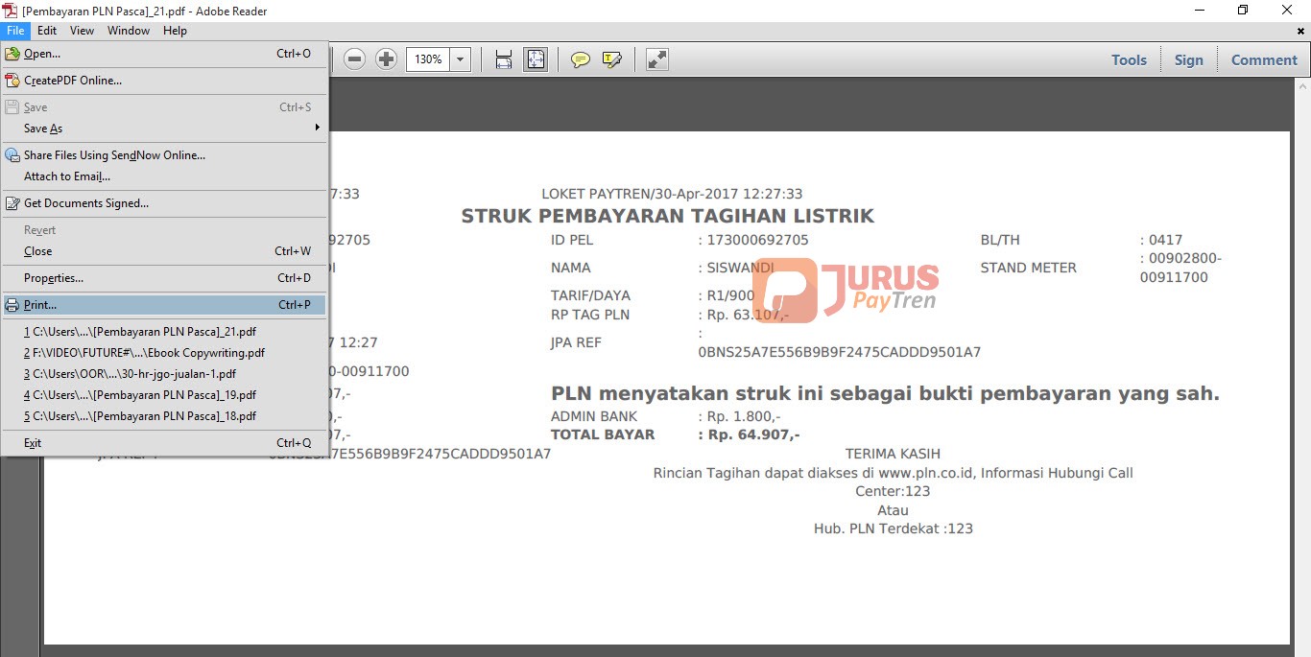This screenshot has width=1311, height=657.
Task: Open the Help menu
Action: coord(175,31)
